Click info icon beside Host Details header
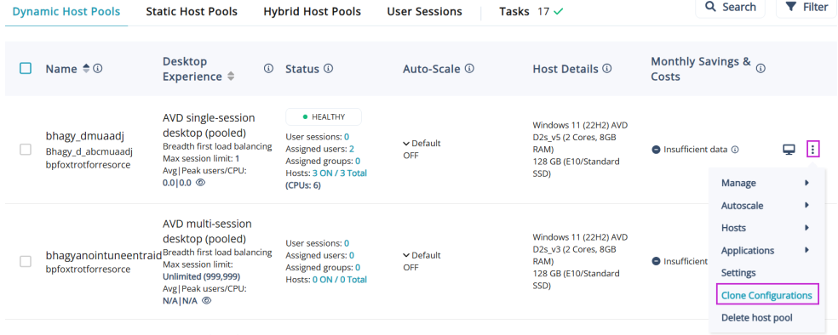This screenshot has width=838, height=335. pyautogui.click(x=607, y=69)
